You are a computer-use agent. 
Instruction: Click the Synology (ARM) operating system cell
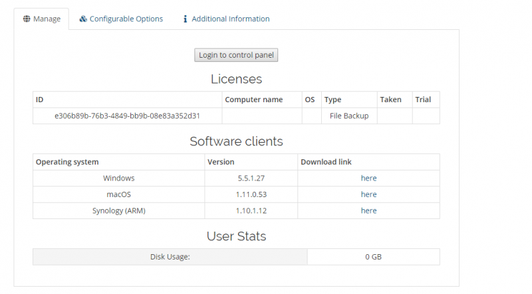tap(119, 210)
